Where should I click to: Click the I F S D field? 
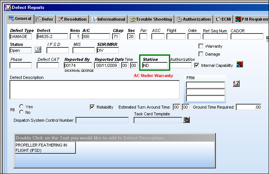click(x=57, y=50)
